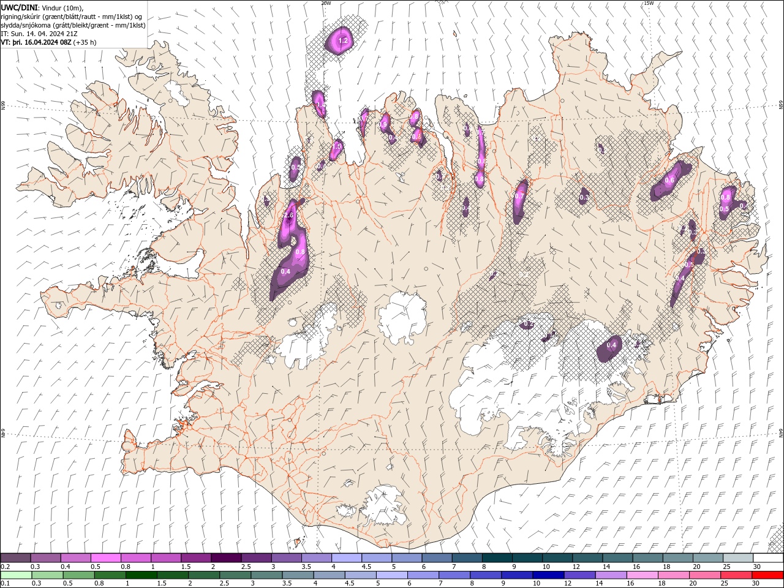The width and height of the screenshot is (784, 588).
Task: Click the white swatch after 30 in the snow legend
Action: pyautogui.click(x=767, y=558)
